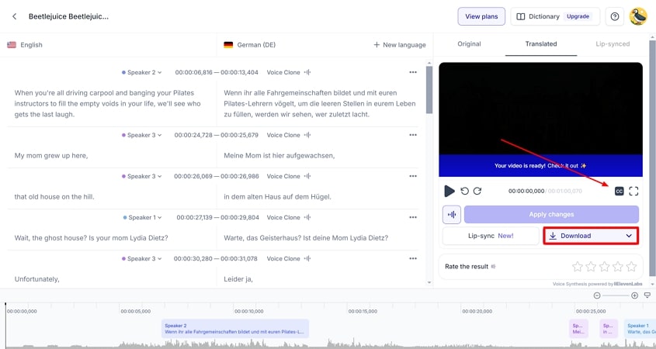Click the Speaker 1 'Warte, das' timeline clip
This screenshot has height=349, width=656.
(x=639, y=329)
